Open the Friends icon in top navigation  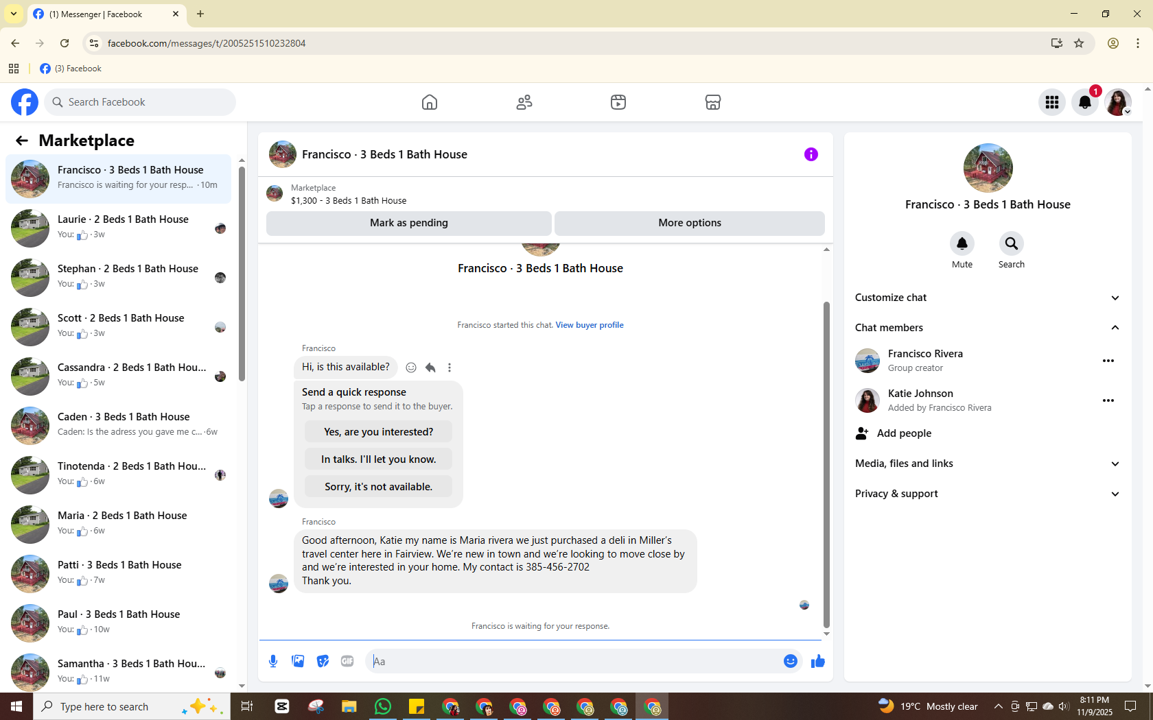point(524,102)
